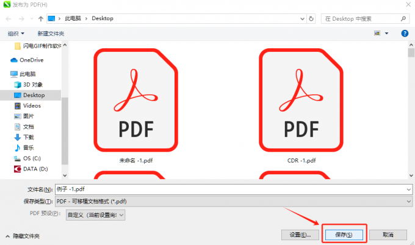Click the Back navigation arrow
The width and height of the screenshot is (415, 245).
pos(9,19)
